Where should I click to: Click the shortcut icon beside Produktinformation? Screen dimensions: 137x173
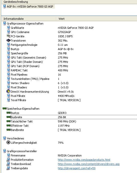coord(8,159)
